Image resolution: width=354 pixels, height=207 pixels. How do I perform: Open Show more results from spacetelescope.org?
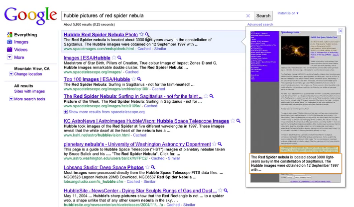[107, 112]
